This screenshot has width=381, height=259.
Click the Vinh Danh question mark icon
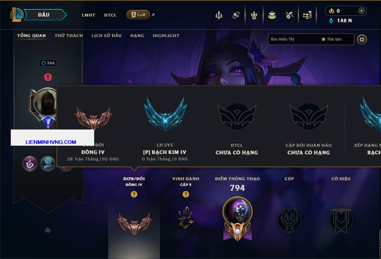click(x=185, y=194)
